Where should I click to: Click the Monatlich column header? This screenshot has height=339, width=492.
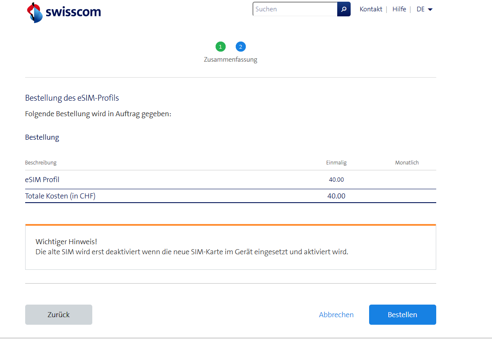click(407, 163)
